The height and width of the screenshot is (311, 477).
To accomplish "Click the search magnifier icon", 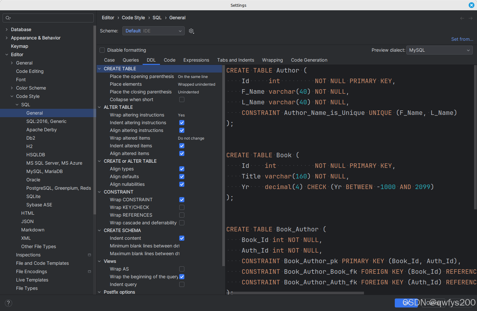I will point(8,18).
